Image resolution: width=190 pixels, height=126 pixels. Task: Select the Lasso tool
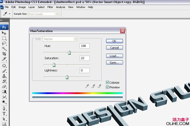click(4, 43)
